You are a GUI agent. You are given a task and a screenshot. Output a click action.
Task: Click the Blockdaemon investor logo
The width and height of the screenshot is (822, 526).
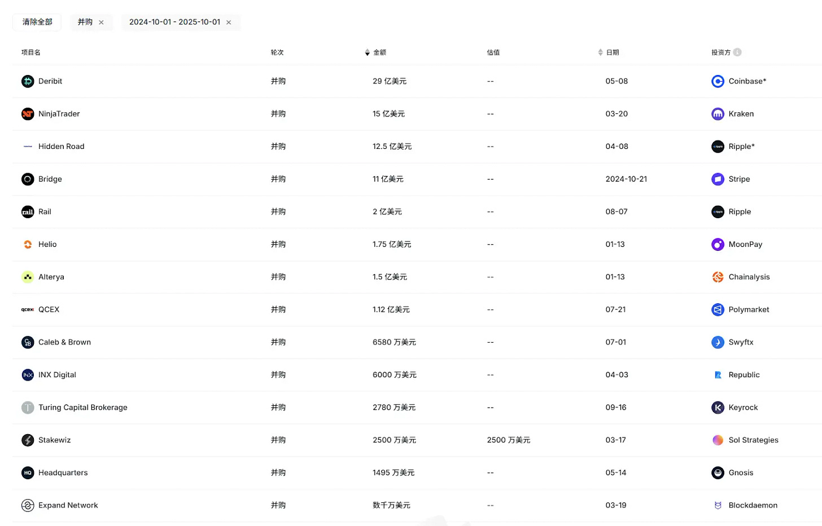click(718, 506)
